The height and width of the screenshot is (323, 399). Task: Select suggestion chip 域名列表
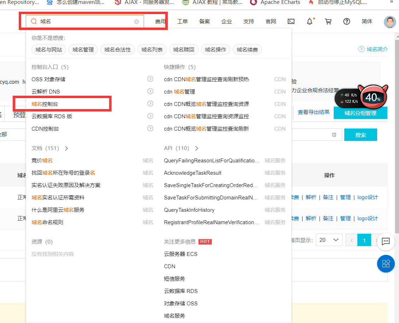click(x=152, y=49)
